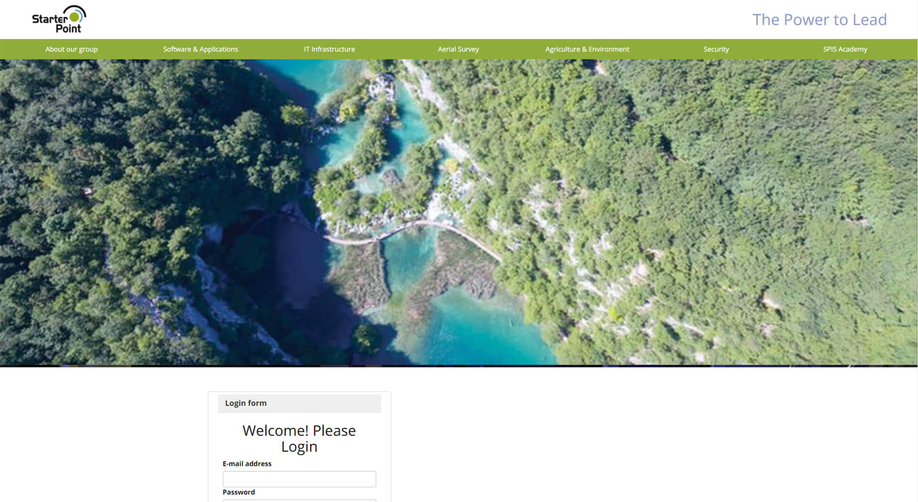Click the Starter Point logo
Screen dimensions: 918x502
59,20
